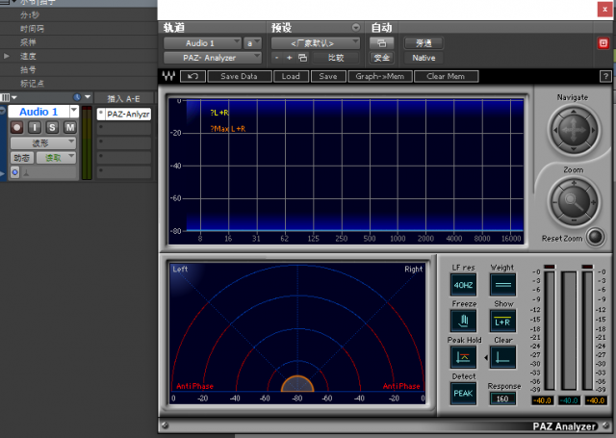
Task: Open the plugin help question mark
Action: pos(605,77)
